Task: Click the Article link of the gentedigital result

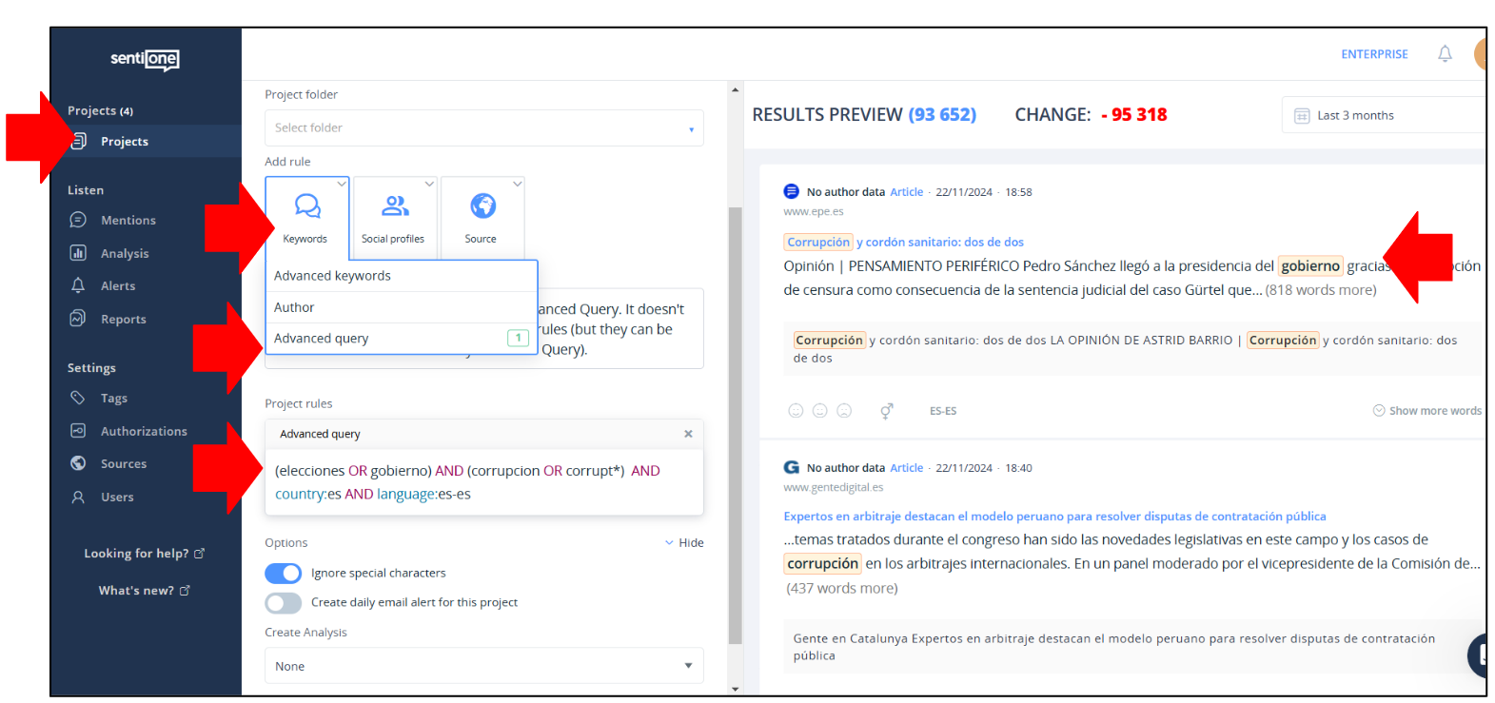Action: (x=906, y=468)
